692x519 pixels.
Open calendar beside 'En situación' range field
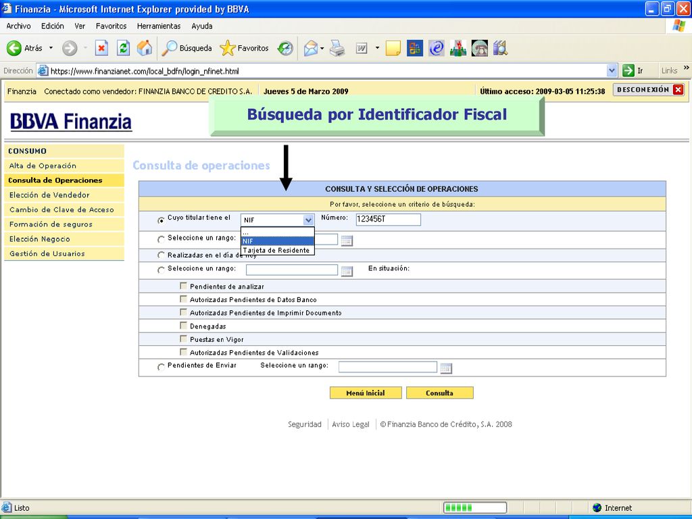[x=347, y=271]
